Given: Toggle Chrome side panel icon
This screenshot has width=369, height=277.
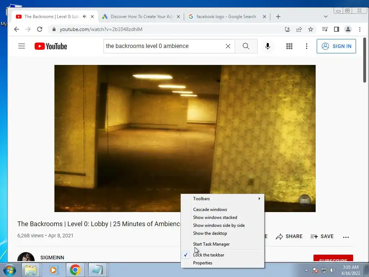Looking at the screenshot, I should pyautogui.click(x=337, y=29).
